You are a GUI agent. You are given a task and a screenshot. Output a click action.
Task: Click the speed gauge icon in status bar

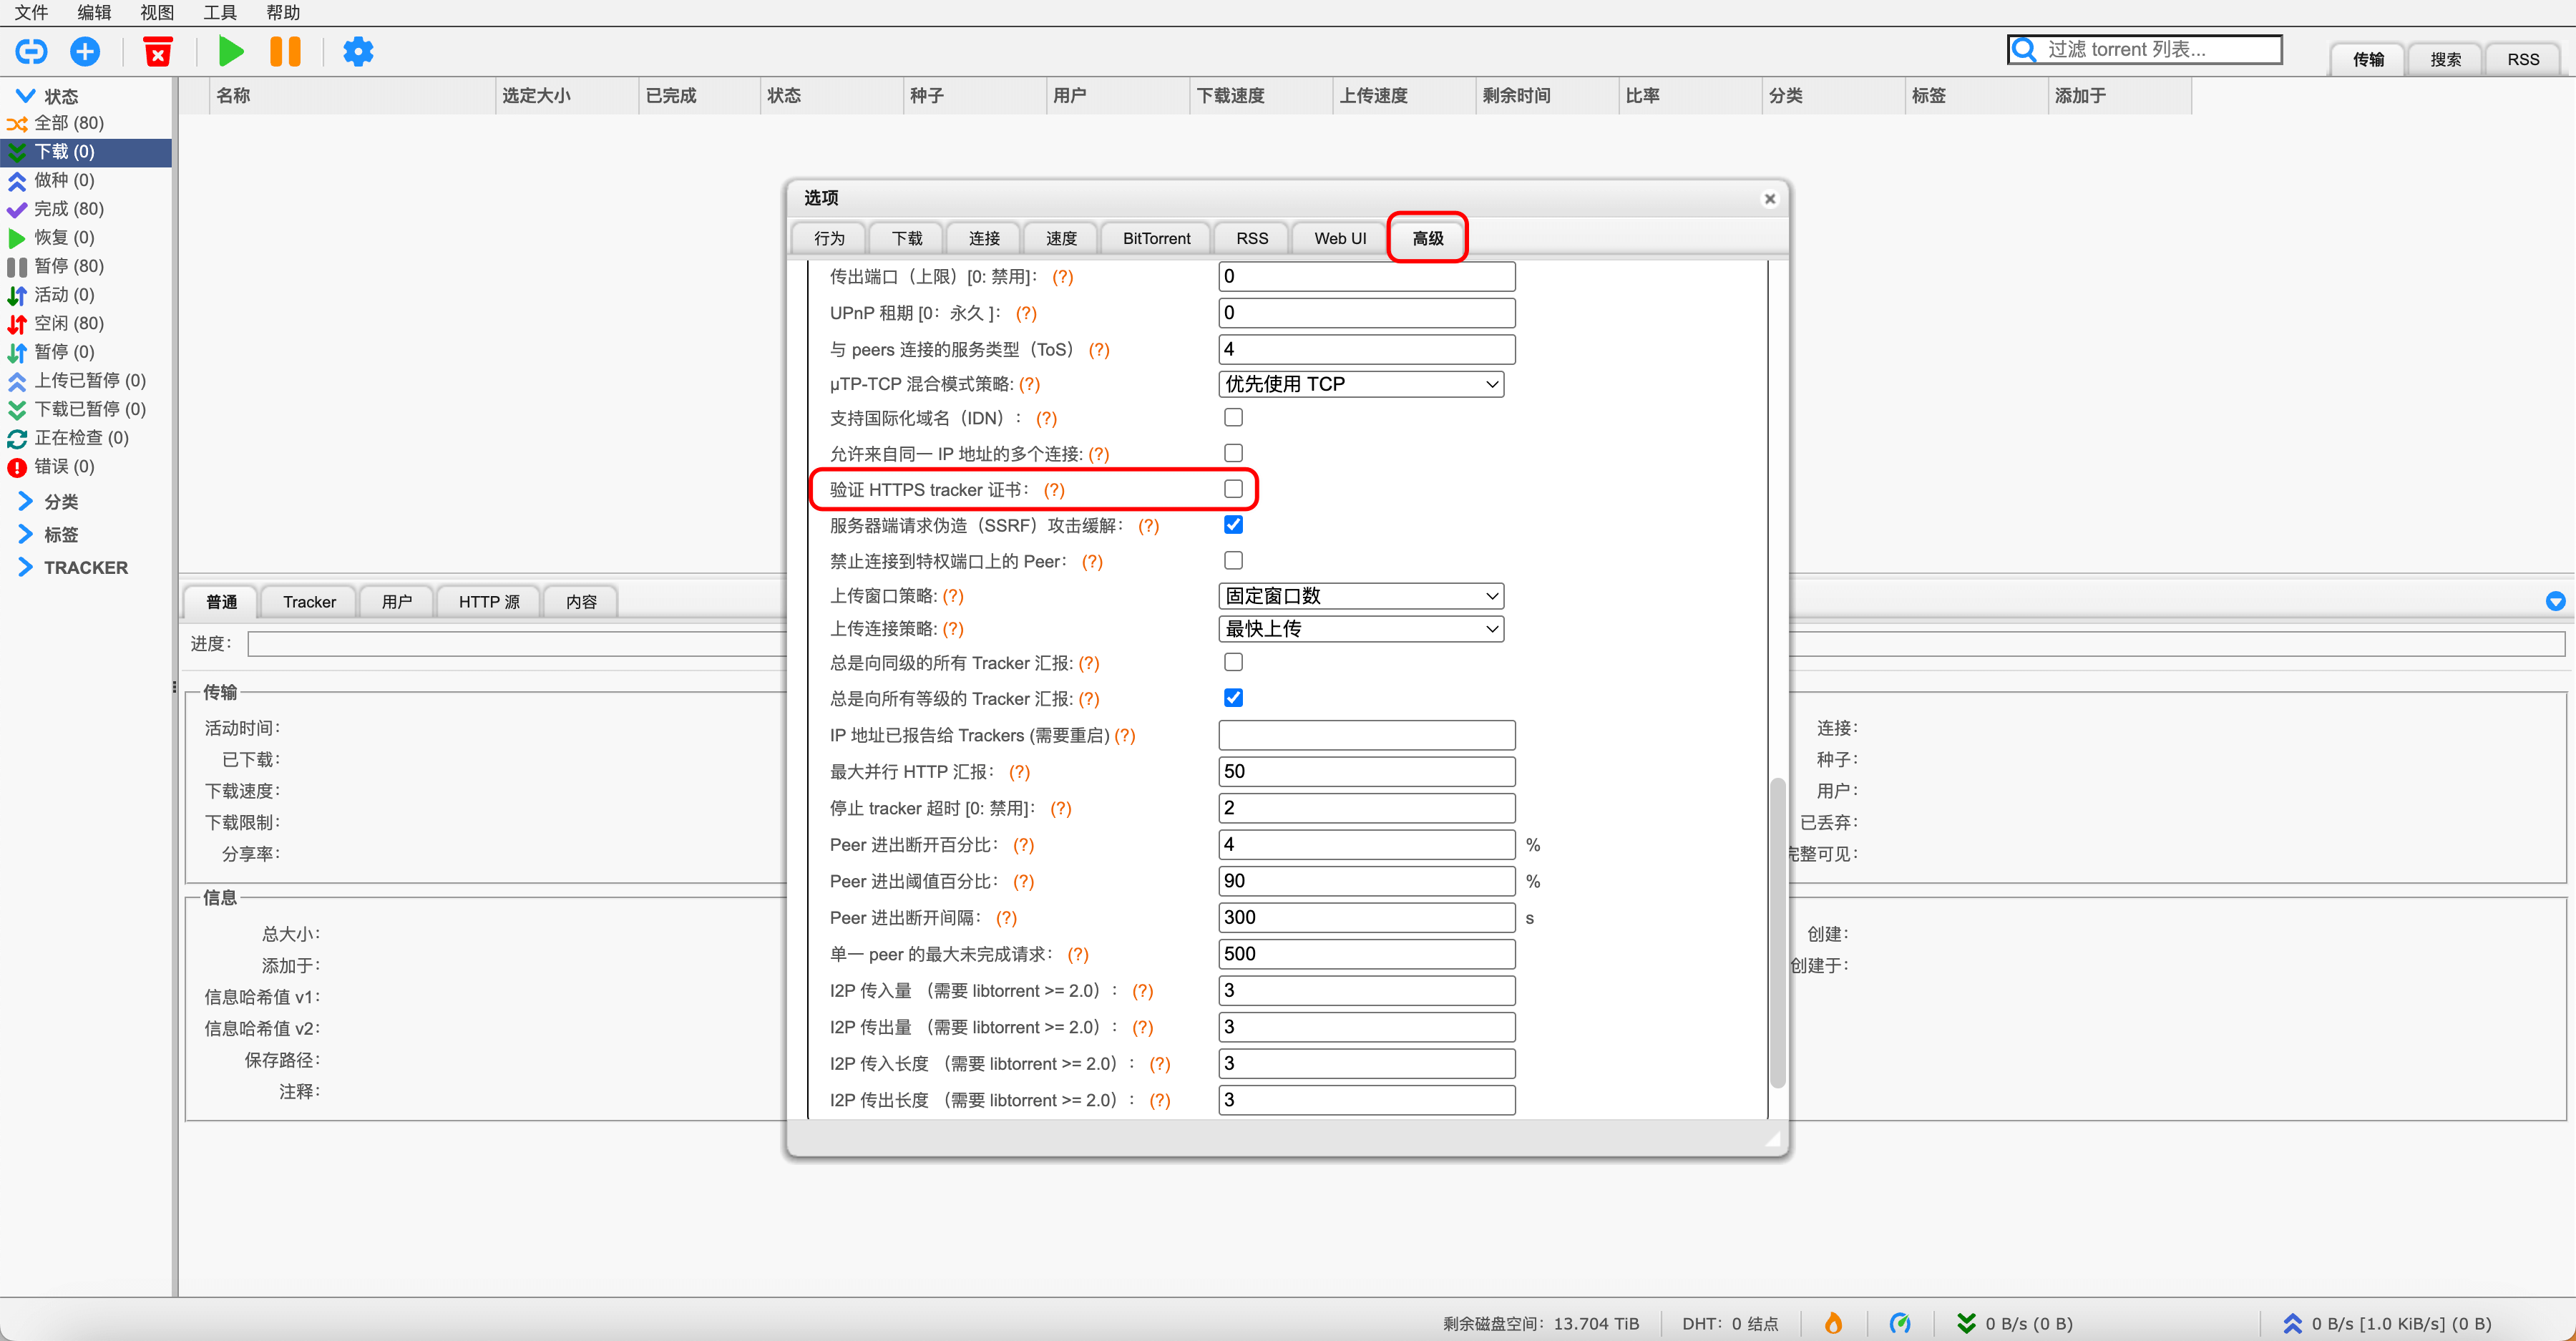[1900, 1323]
